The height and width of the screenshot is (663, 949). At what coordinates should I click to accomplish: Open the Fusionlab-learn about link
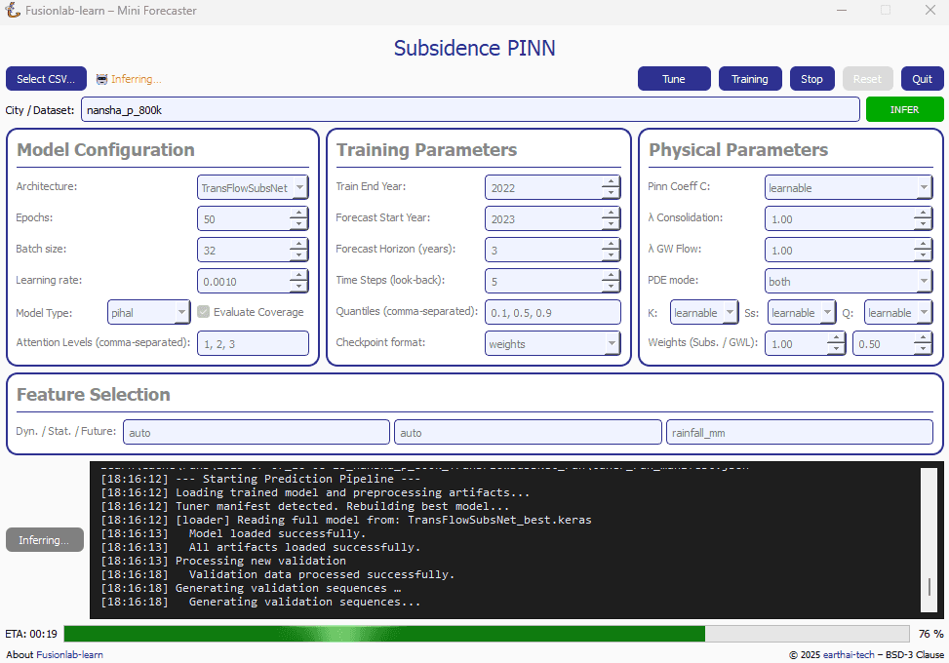pos(69,654)
